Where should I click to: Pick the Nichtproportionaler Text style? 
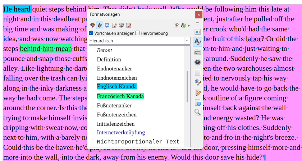coord(138,142)
